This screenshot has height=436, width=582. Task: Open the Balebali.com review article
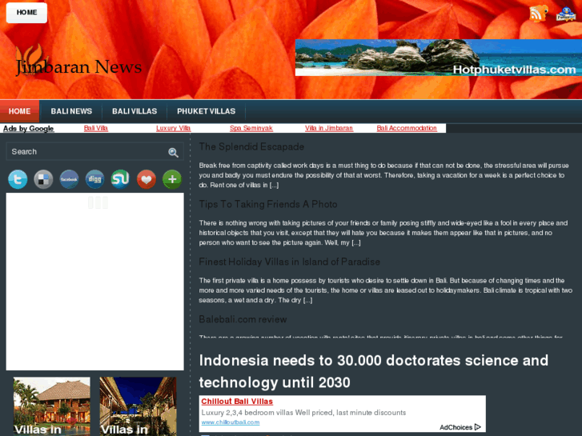click(243, 319)
